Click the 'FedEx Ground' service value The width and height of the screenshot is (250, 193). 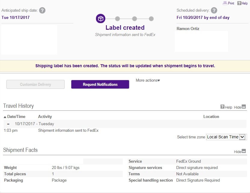point(188,161)
